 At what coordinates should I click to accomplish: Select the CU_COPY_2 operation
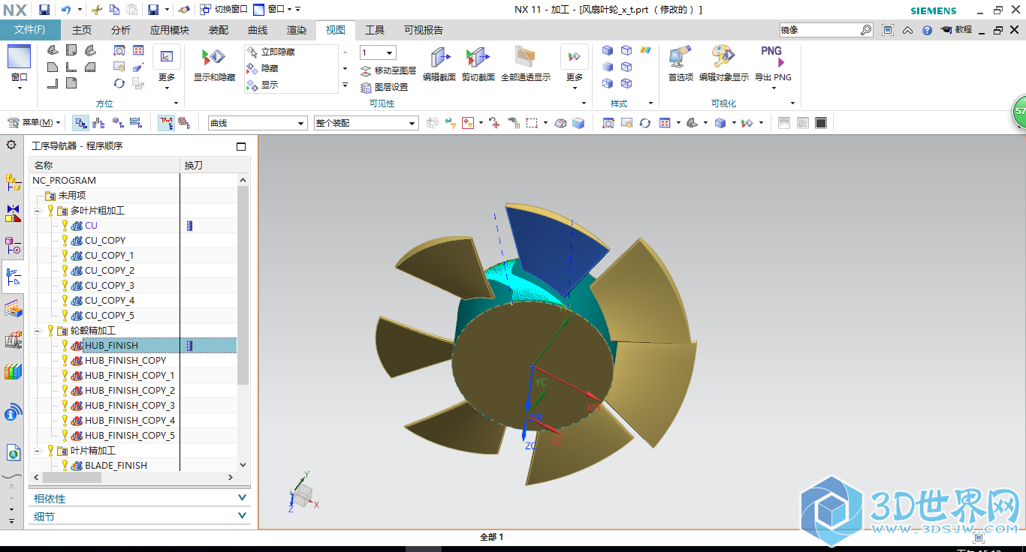[109, 271]
